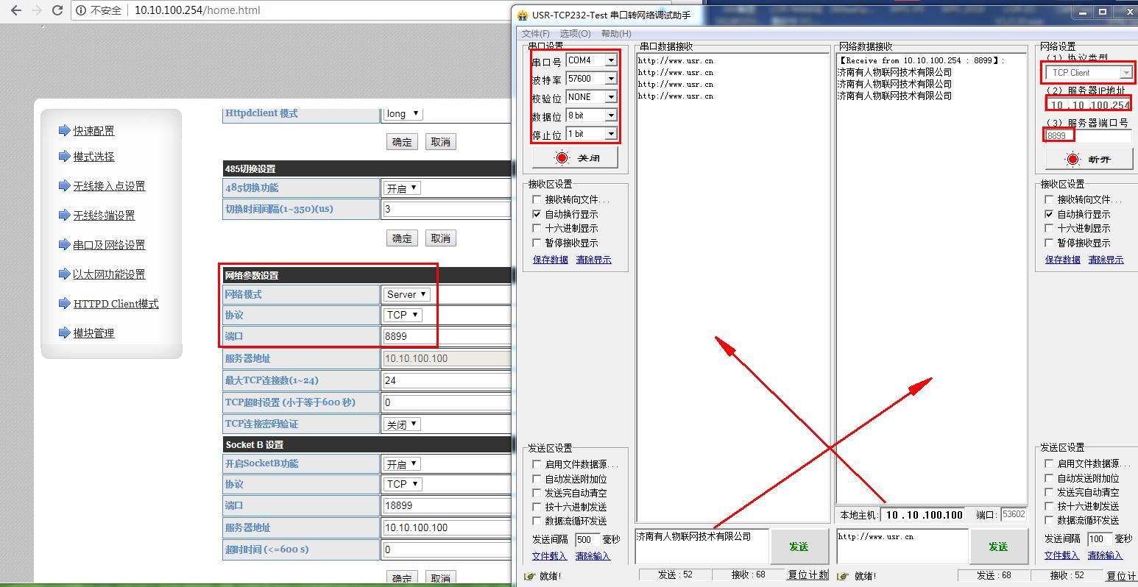Screen dimensions: 1138x587
Task: Click the 清除显示 link under serial receive settings
Action: tap(593, 260)
